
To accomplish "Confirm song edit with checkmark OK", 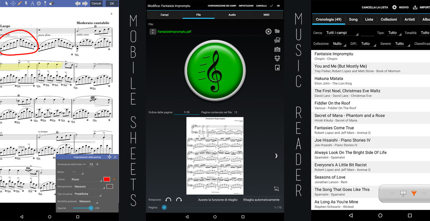I will point(275,6).
